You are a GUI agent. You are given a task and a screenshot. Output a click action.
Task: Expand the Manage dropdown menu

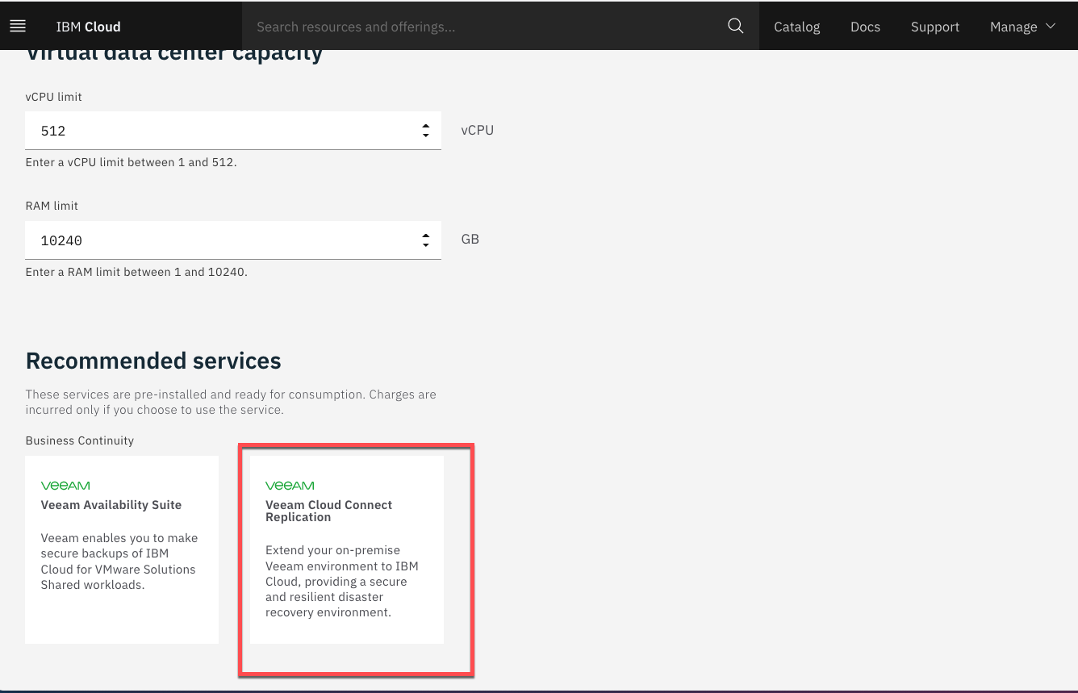(x=1013, y=27)
